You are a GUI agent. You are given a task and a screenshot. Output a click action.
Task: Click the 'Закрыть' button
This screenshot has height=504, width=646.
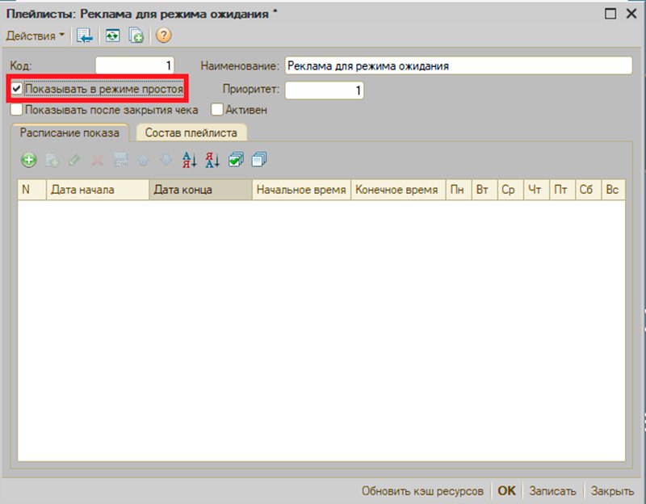[612, 491]
